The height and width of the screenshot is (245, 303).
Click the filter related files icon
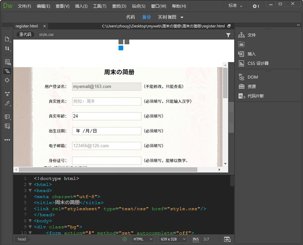[x=228, y=35]
